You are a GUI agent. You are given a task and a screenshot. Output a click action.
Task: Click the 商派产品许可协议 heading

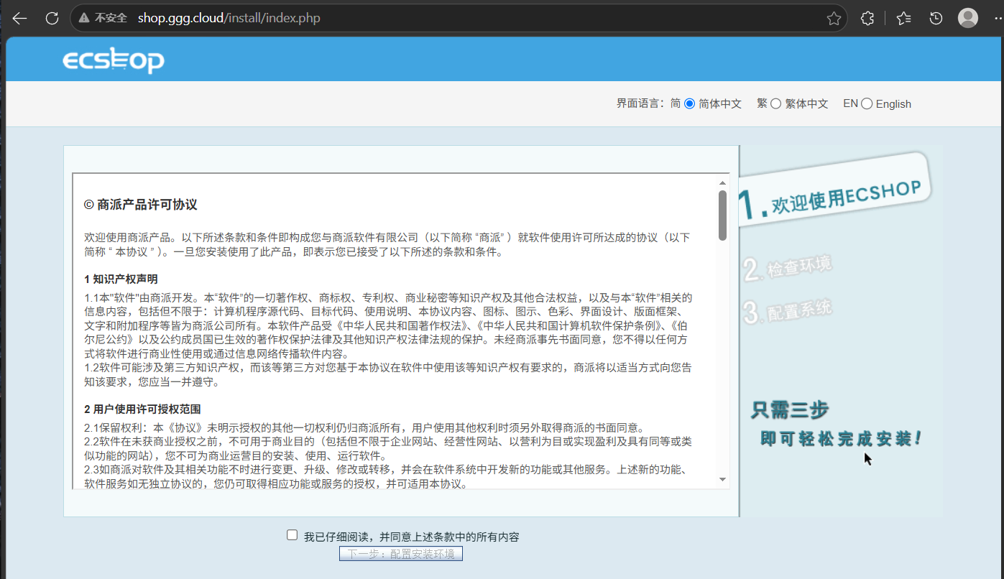click(140, 205)
